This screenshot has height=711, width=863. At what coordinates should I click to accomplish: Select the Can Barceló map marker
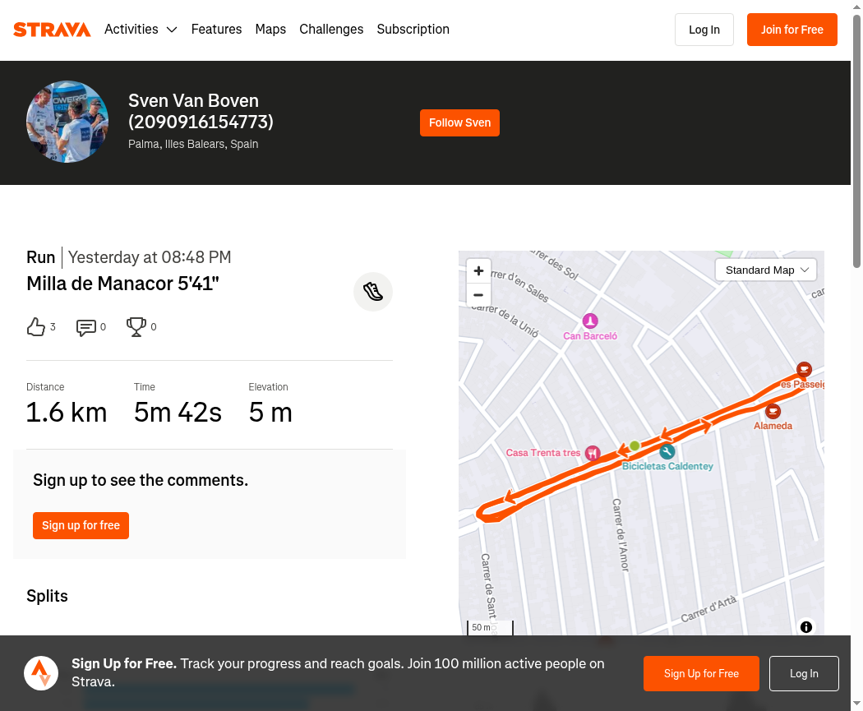(x=590, y=321)
